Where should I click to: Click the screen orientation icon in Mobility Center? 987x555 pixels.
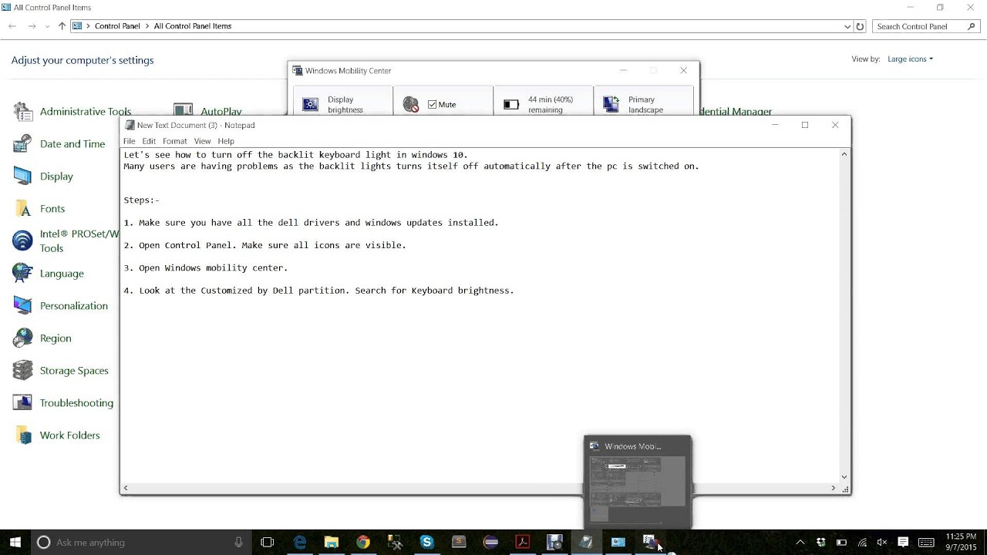tap(611, 105)
